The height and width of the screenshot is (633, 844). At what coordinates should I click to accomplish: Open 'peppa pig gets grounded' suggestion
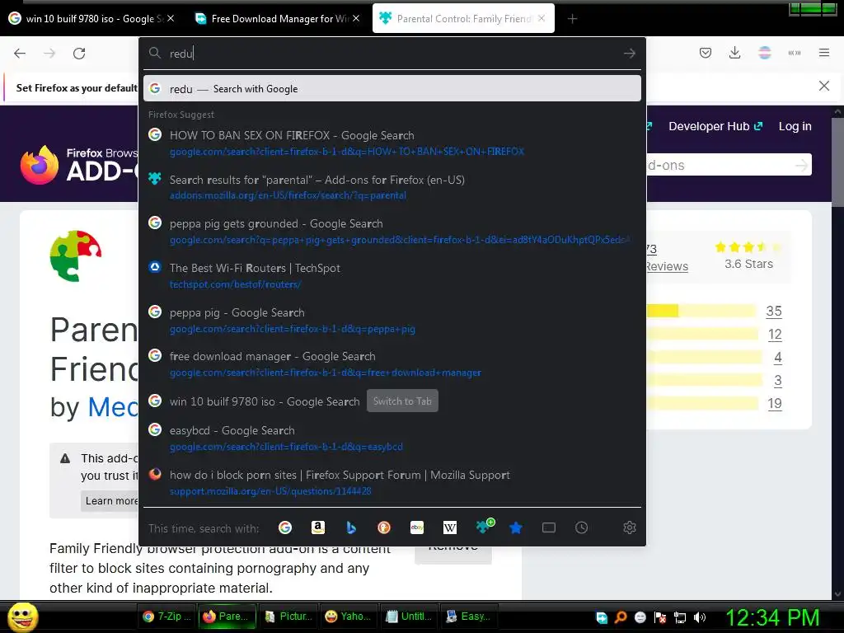coord(392,232)
